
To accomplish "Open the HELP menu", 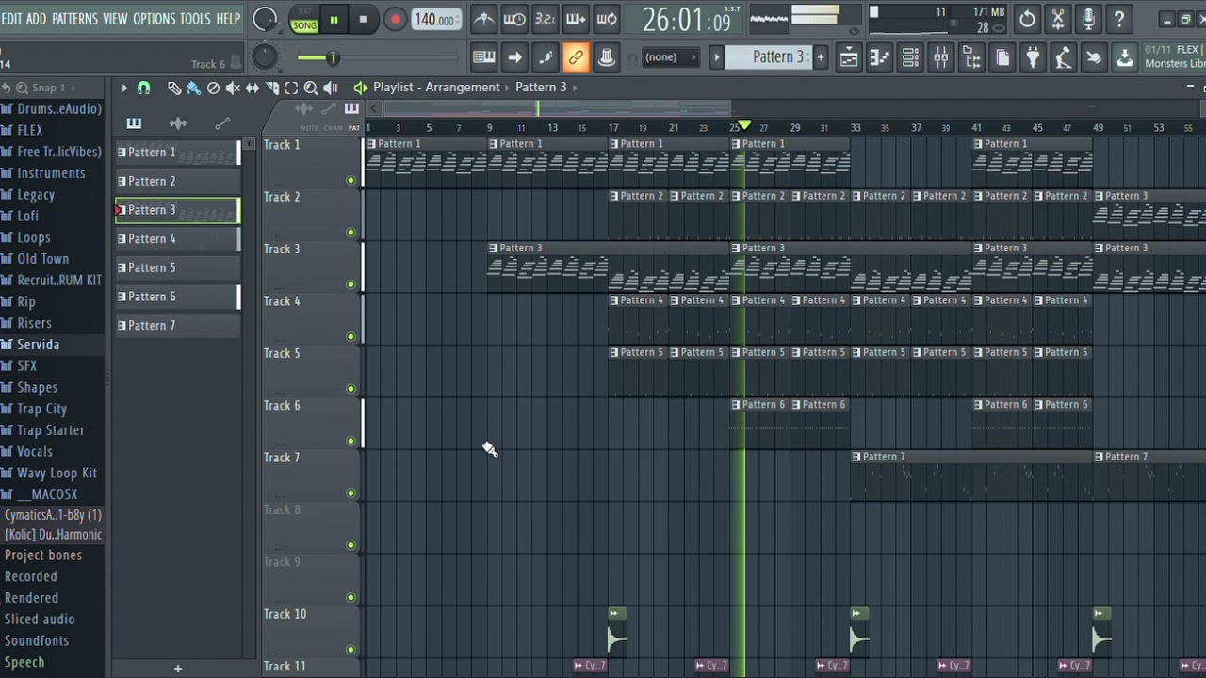I will pyautogui.click(x=228, y=19).
